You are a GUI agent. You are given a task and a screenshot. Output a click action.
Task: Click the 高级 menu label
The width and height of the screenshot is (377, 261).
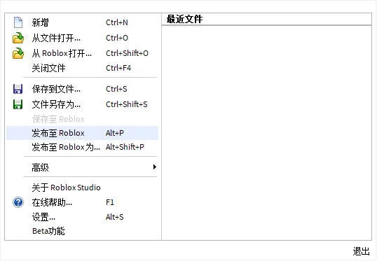click(41, 167)
